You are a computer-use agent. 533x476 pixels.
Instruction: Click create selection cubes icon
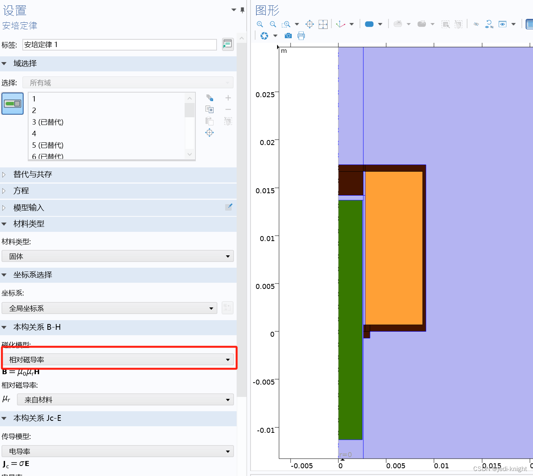(210, 98)
